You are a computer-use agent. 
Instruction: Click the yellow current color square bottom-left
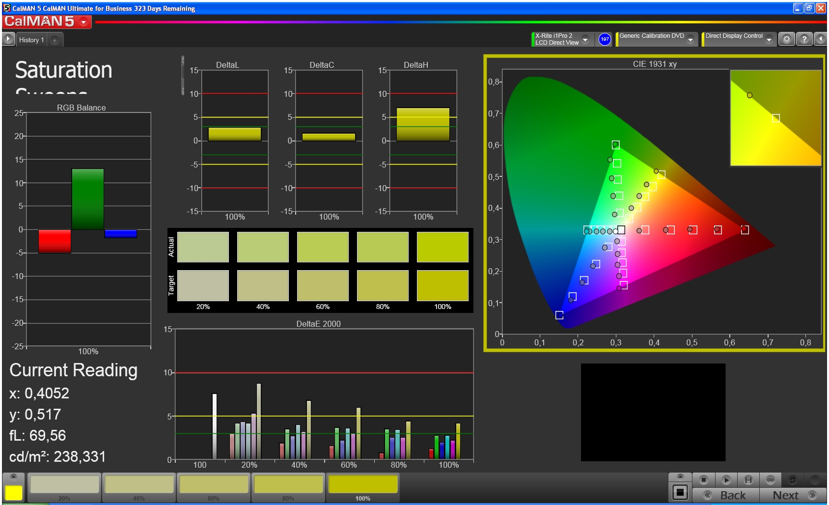(x=14, y=493)
